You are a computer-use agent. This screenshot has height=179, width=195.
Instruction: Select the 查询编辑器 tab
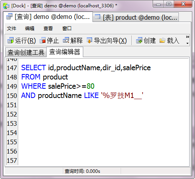65,52
